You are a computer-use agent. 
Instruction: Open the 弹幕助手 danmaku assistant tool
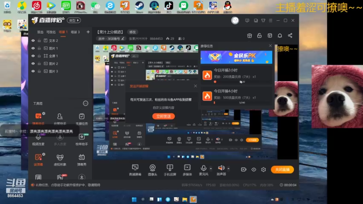pos(39,118)
